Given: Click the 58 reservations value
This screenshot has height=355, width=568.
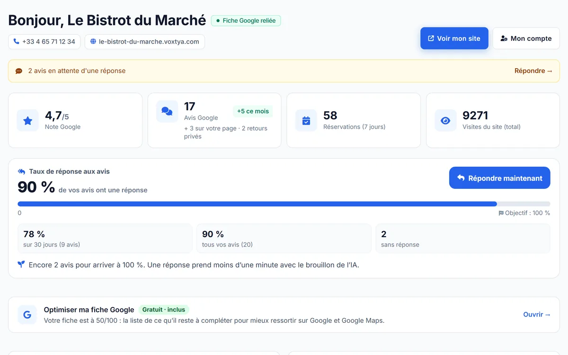Looking at the screenshot, I should (330, 115).
